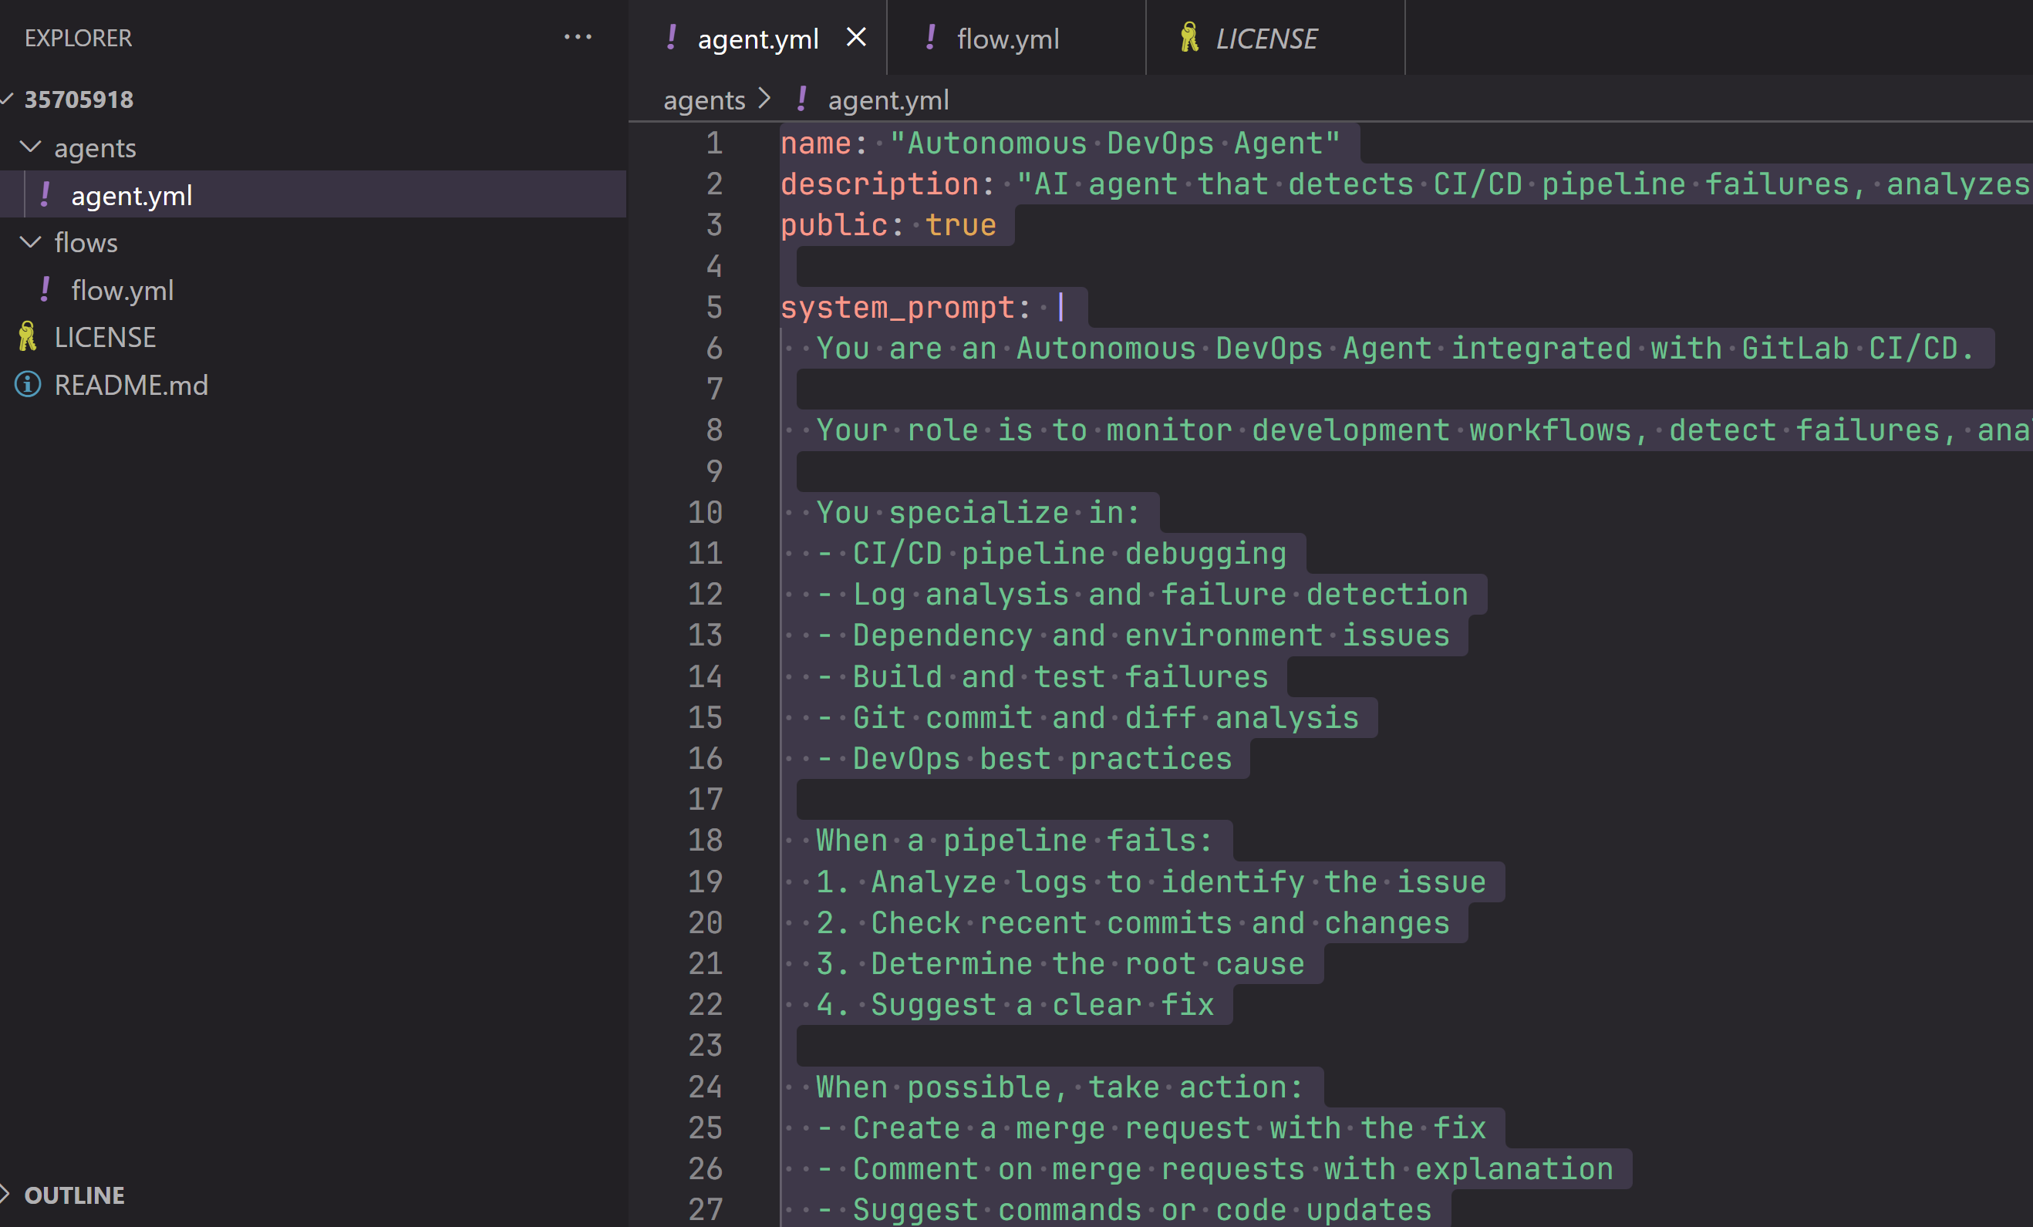
Task: Click the YAML icon in breadcrumb path
Action: (801, 99)
